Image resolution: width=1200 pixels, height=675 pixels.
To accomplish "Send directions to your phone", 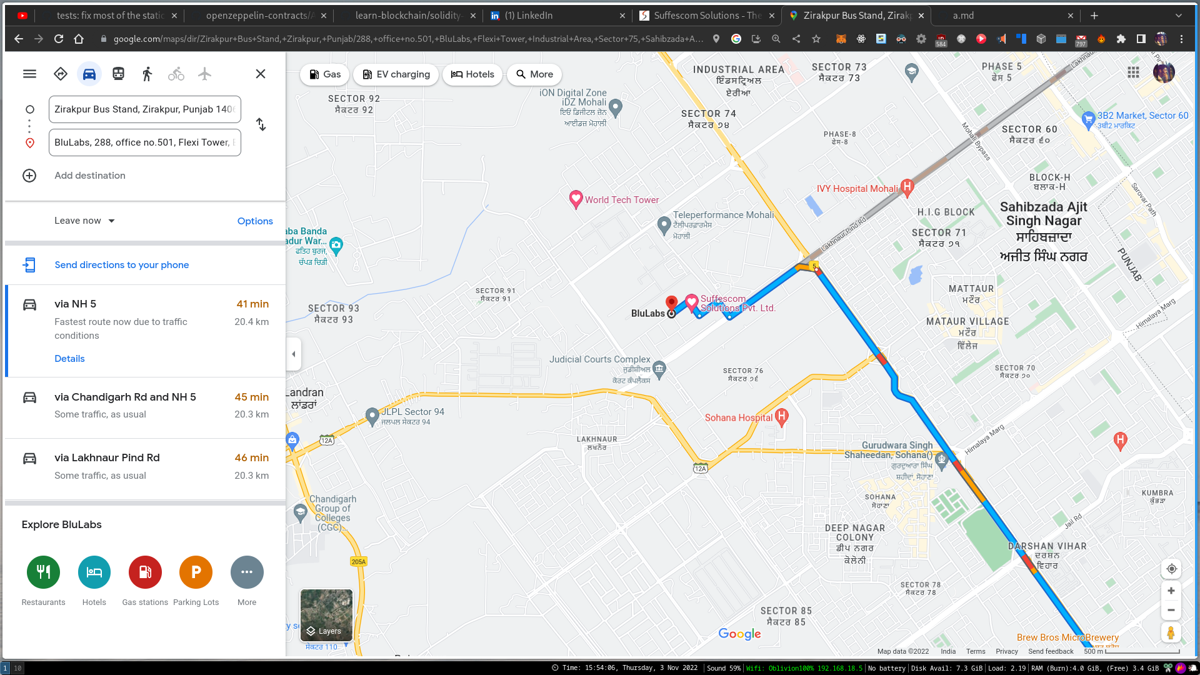I will (x=122, y=265).
